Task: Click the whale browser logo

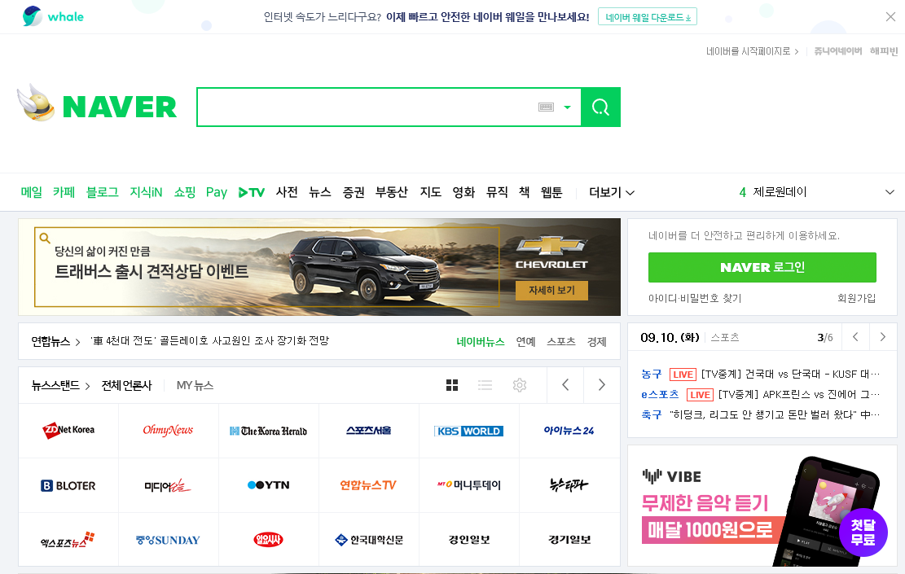Action: pos(53,17)
